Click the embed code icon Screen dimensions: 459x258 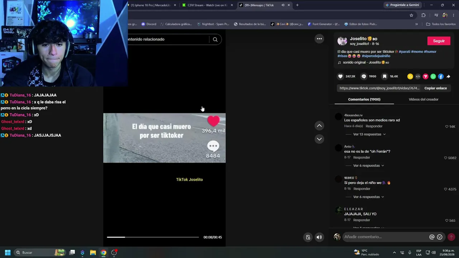(x=418, y=76)
